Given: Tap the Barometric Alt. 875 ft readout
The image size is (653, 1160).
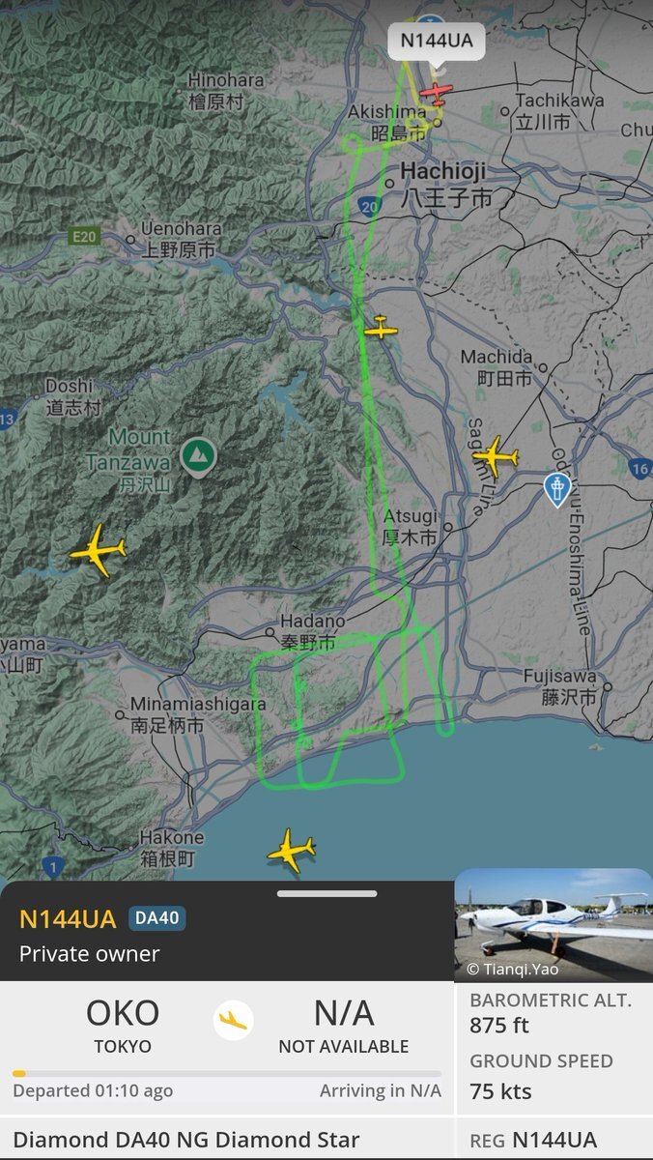Looking at the screenshot, I should pyautogui.click(x=551, y=1012).
